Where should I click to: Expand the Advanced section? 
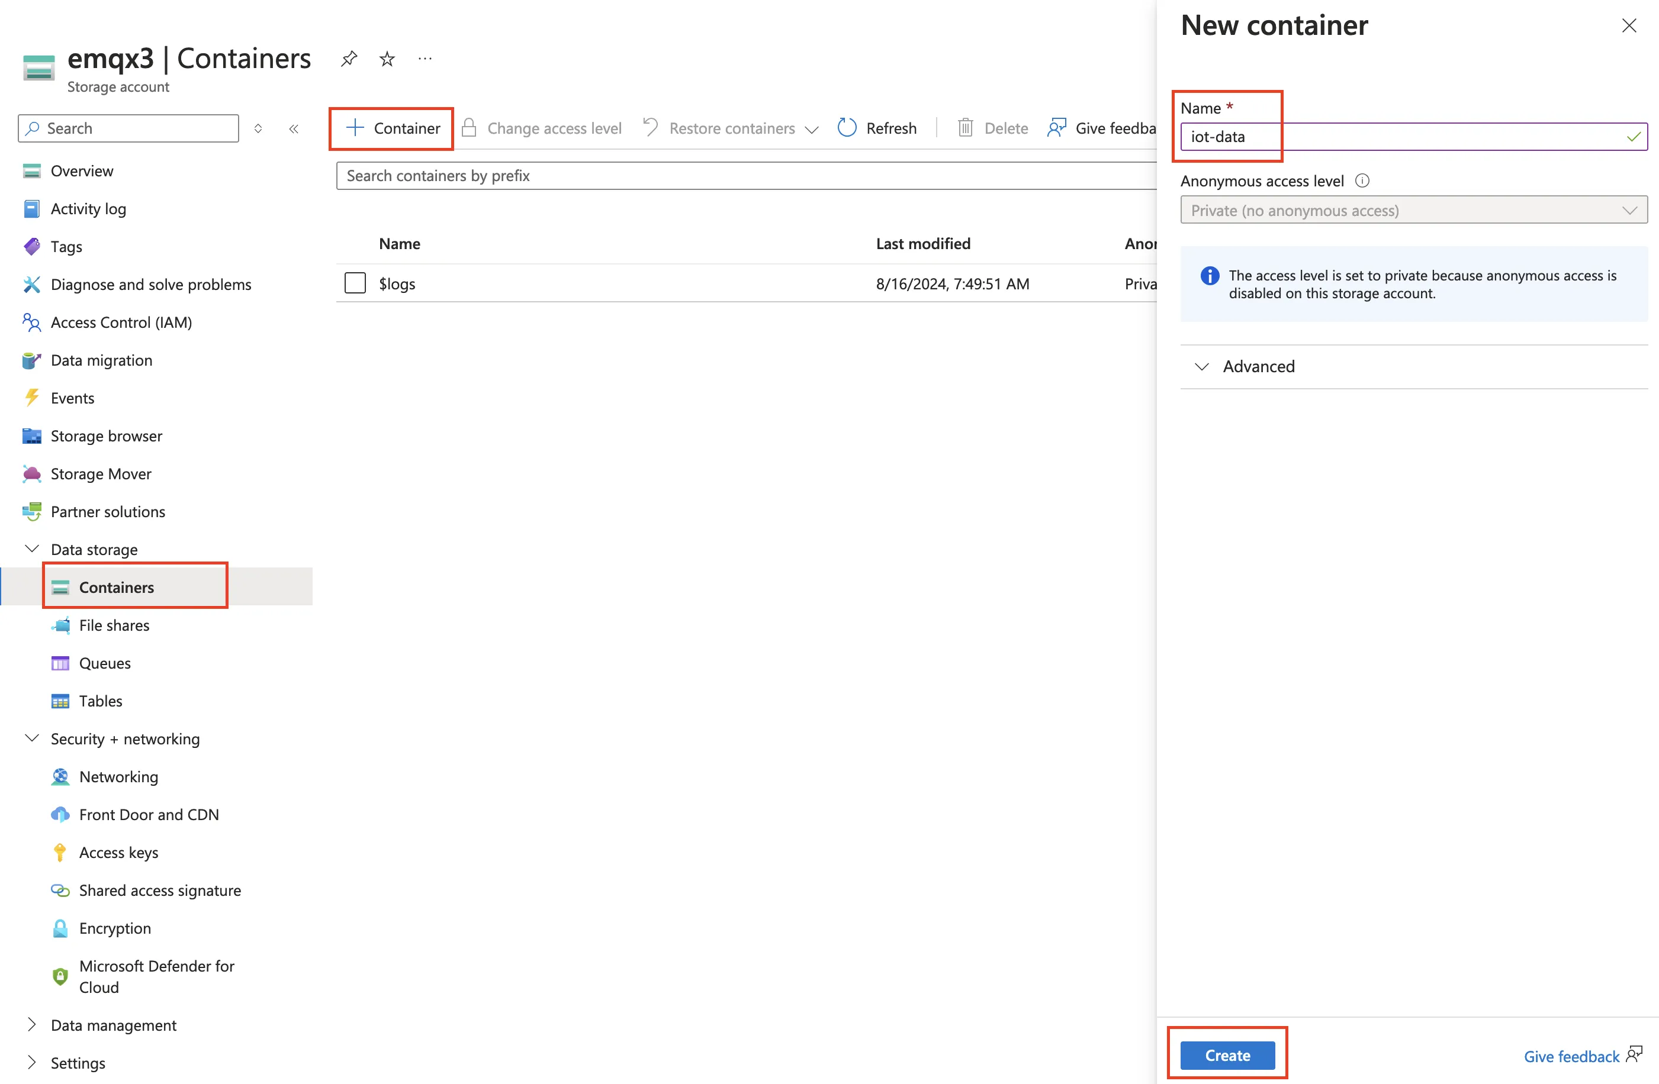1258,366
